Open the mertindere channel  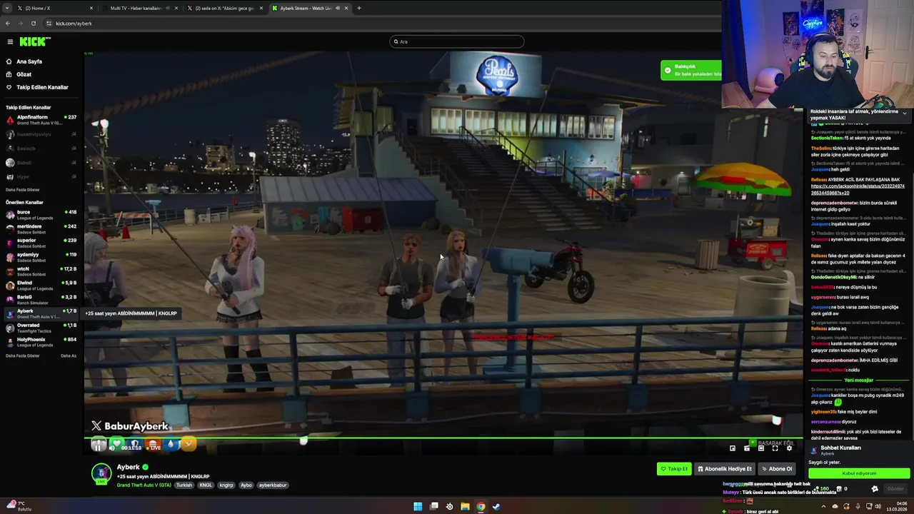[x=41, y=228]
